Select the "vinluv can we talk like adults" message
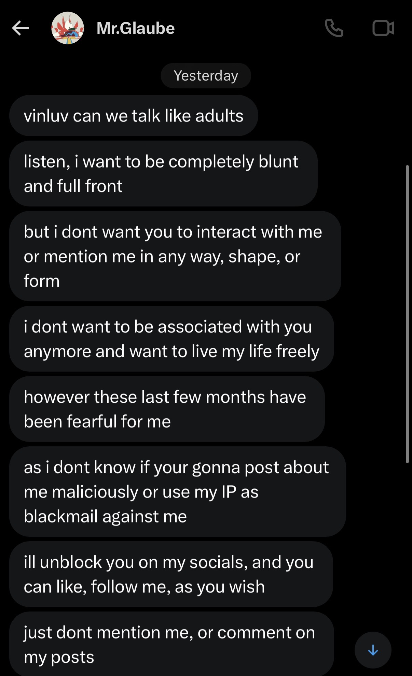Image resolution: width=412 pixels, height=676 pixels. click(134, 116)
